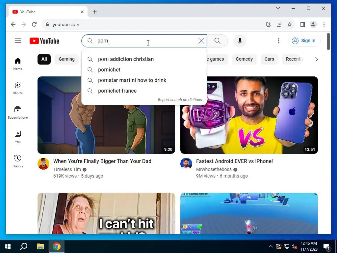Open Shorts in the sidebar

[x=18, y=88]
